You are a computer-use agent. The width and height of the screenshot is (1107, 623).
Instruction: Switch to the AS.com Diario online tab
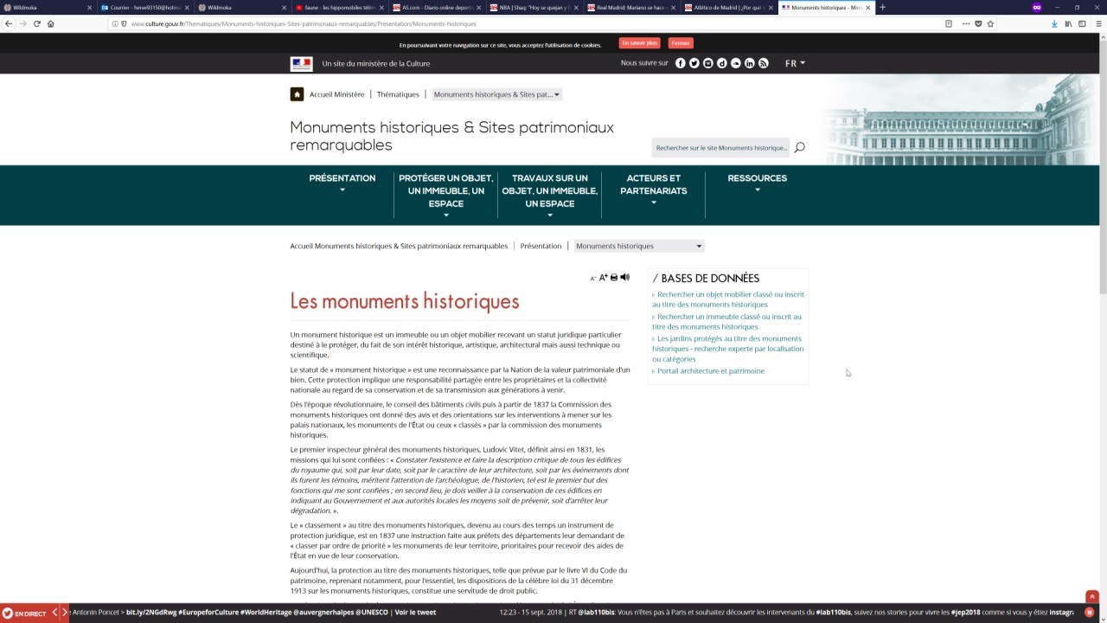[x=437, y=7]
